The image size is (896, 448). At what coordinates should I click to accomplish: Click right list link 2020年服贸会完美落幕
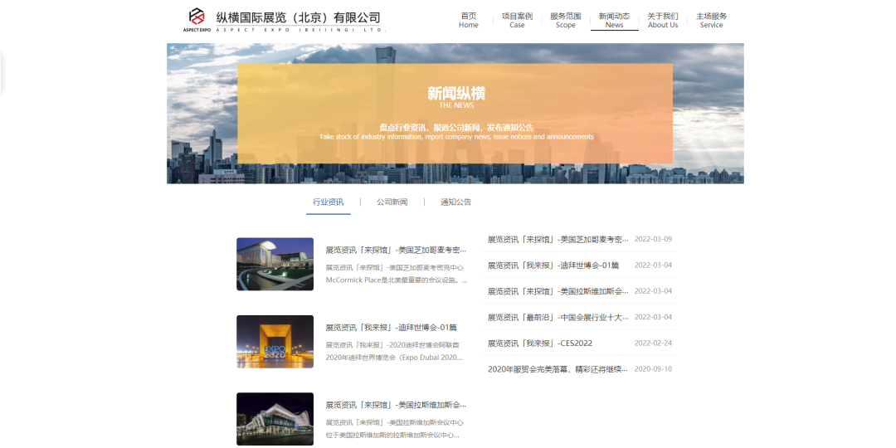pos(558,369)
